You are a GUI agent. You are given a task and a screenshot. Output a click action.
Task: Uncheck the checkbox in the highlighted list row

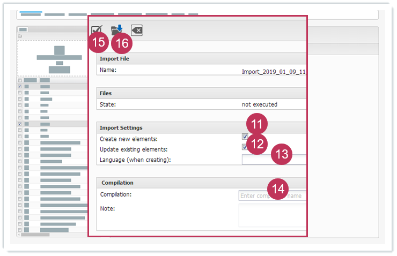coord(20,124)
